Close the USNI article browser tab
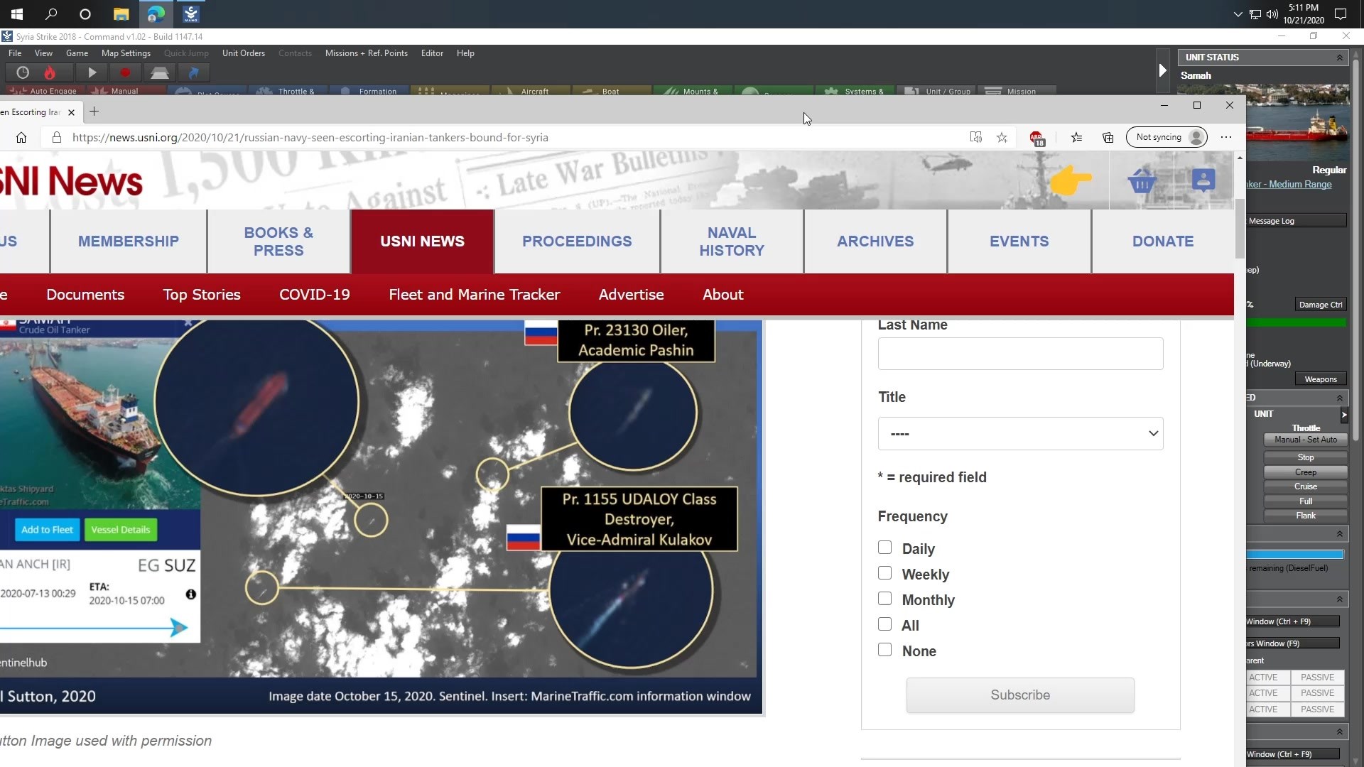This screenshot has width=1364, height=767. point(71,112)
